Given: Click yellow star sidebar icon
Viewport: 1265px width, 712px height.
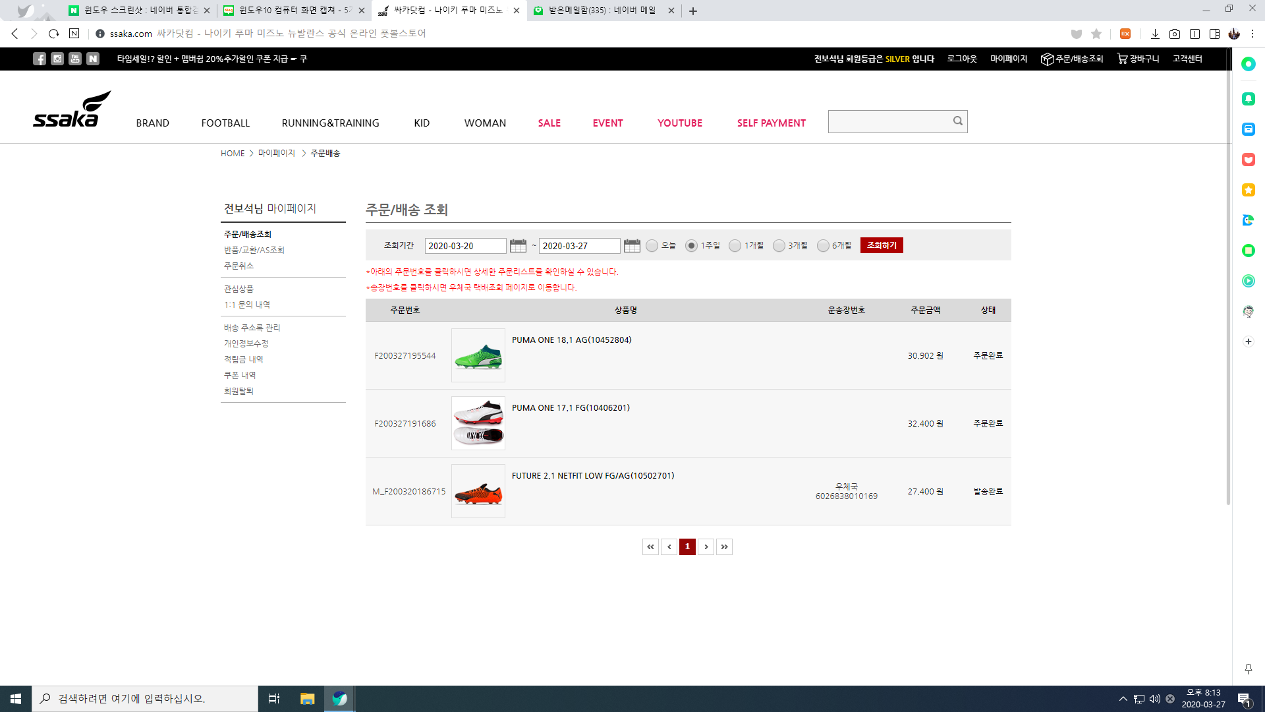Looking at the screenshot, I should click(1249, 190).
